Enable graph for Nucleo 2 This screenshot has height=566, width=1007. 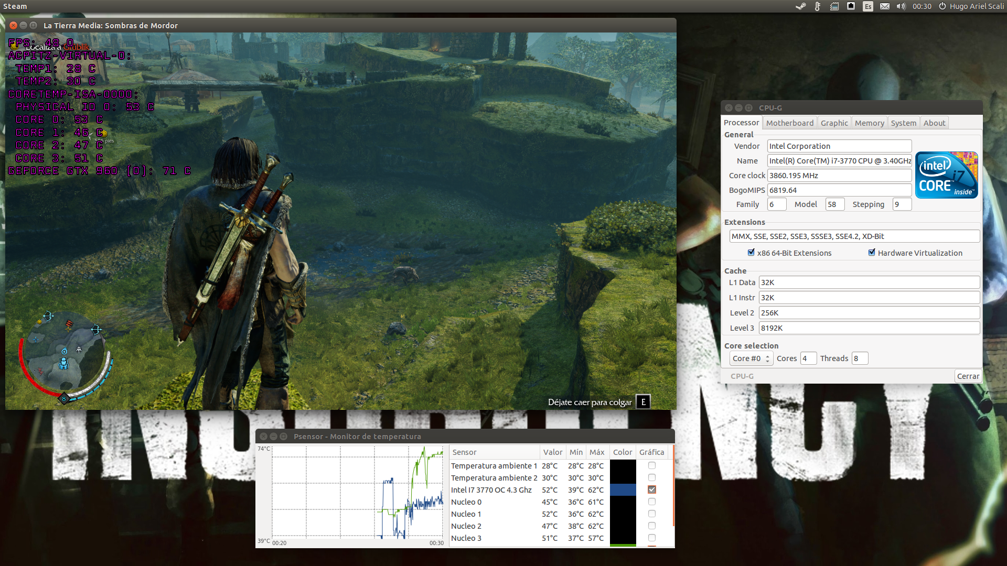(651, 526)
